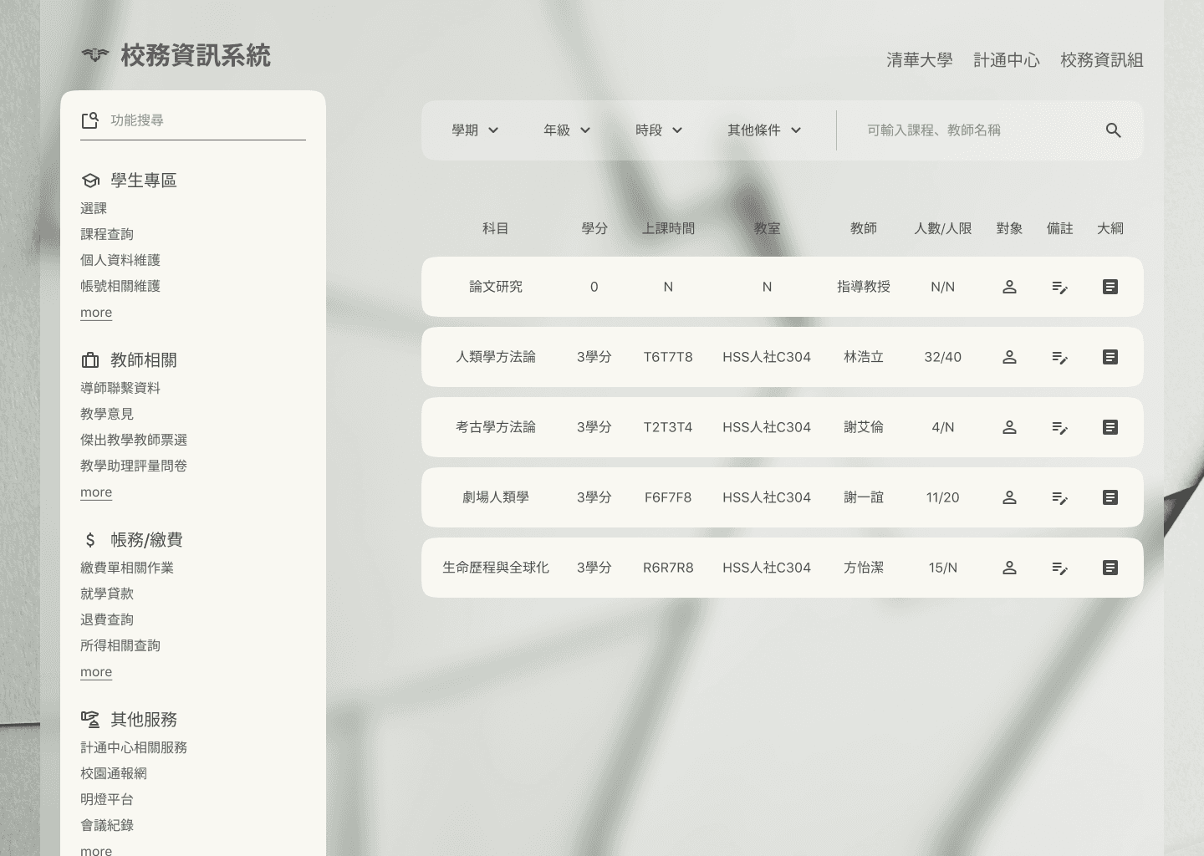Screen dimensions: 1204x856
Task: Click the search magnifier icon
Action: 1114,130
